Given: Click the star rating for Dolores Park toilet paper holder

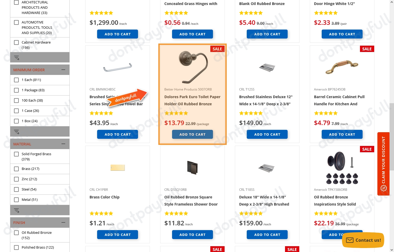Looking at the screenshot, I should [x=176, y=113].
